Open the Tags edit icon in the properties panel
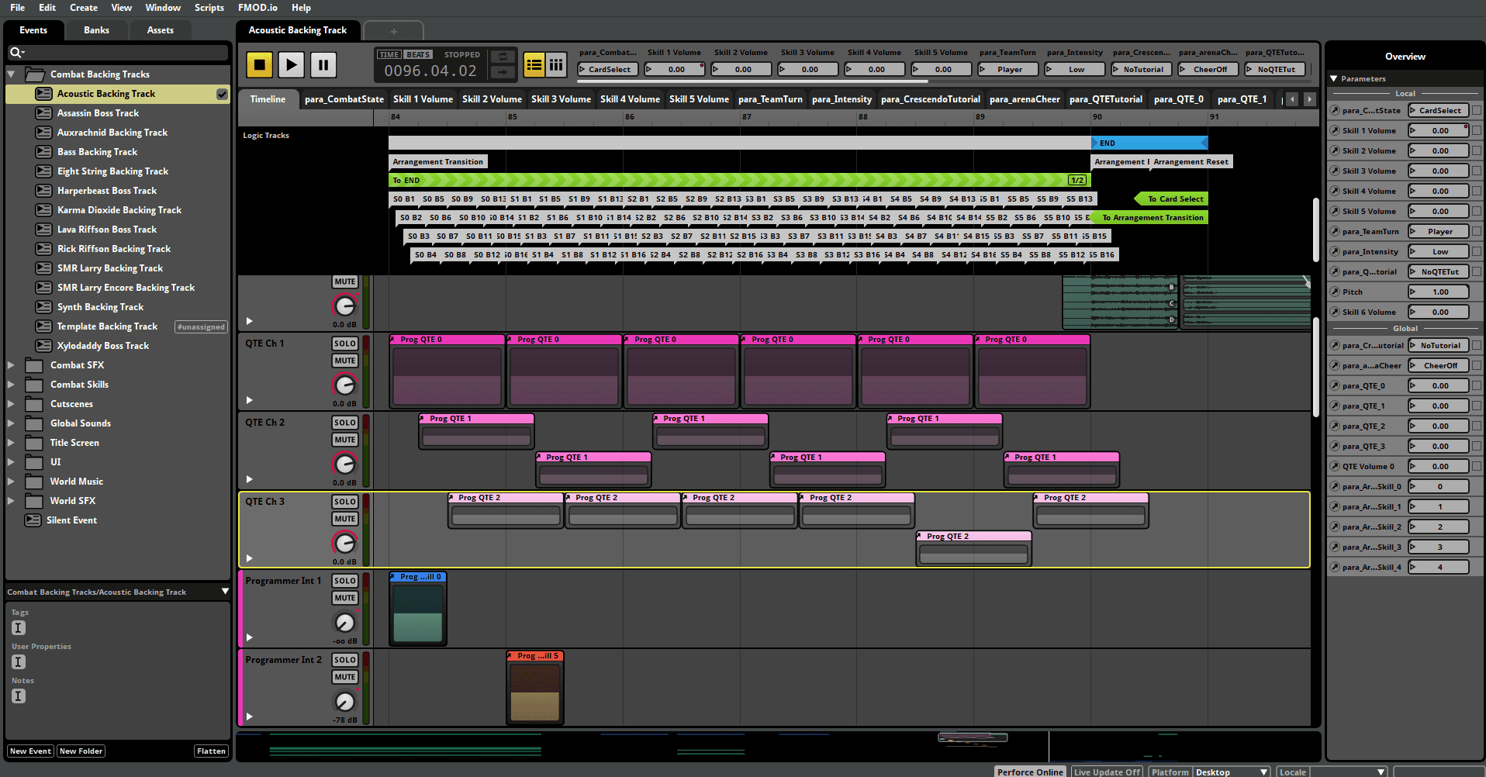This screenshot has height=777, width=1486. click(18, 628)
